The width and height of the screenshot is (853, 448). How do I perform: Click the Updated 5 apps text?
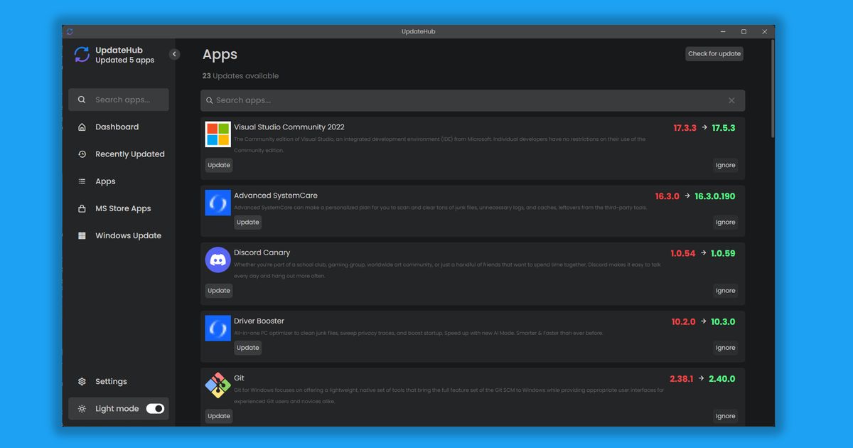point(125,60)
